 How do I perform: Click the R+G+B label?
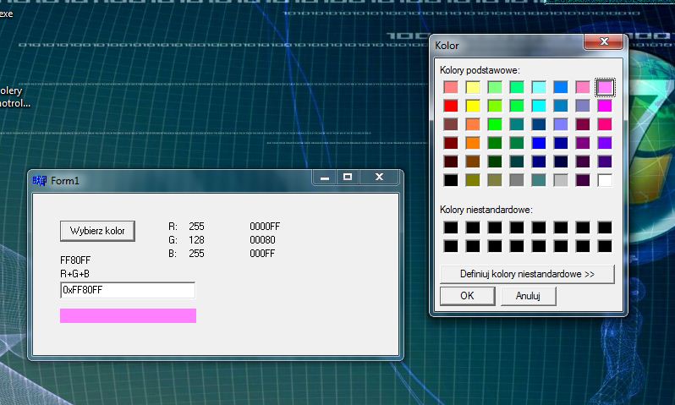[x=75, y=274]
